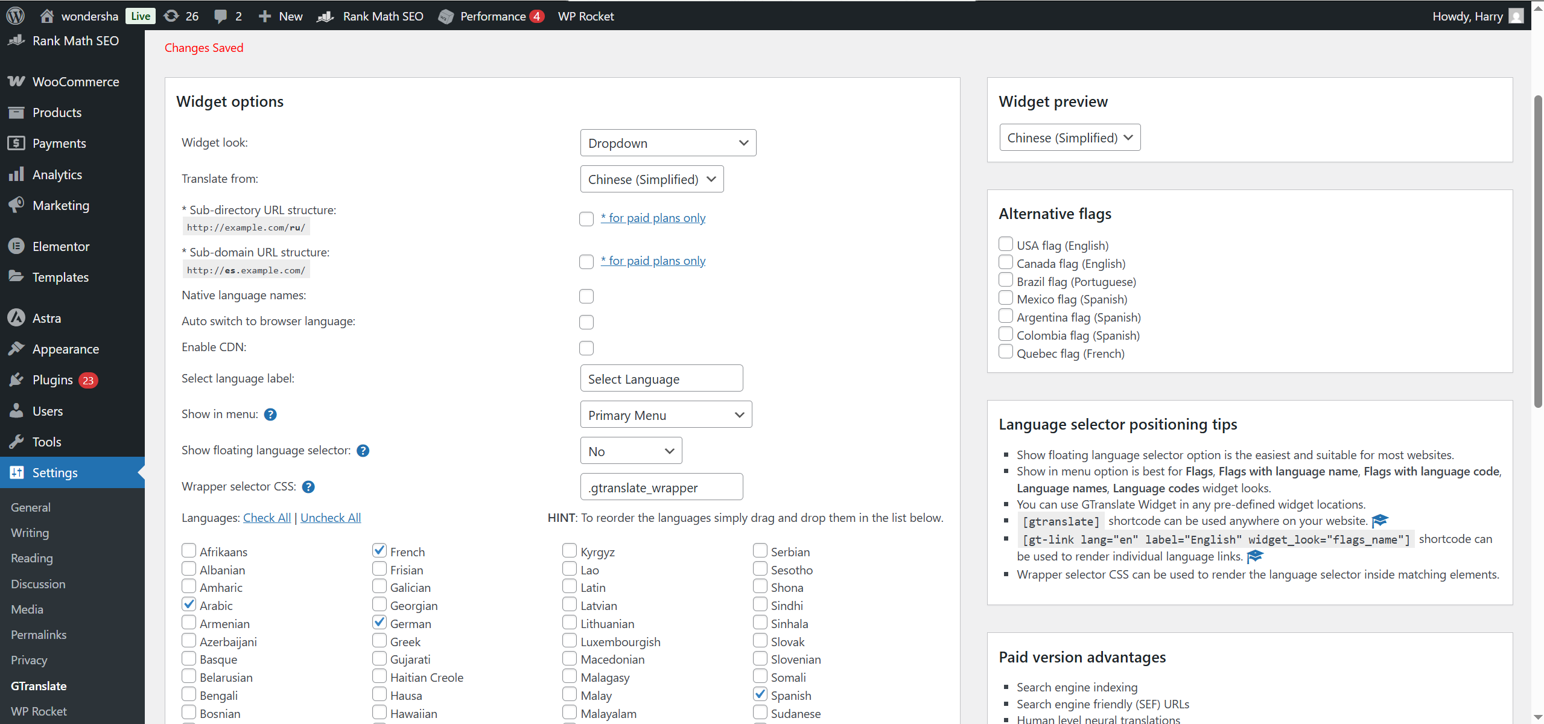Click the Uncheck All languages link
Screen dimensions: 1544x724
[x=330, y=518]
